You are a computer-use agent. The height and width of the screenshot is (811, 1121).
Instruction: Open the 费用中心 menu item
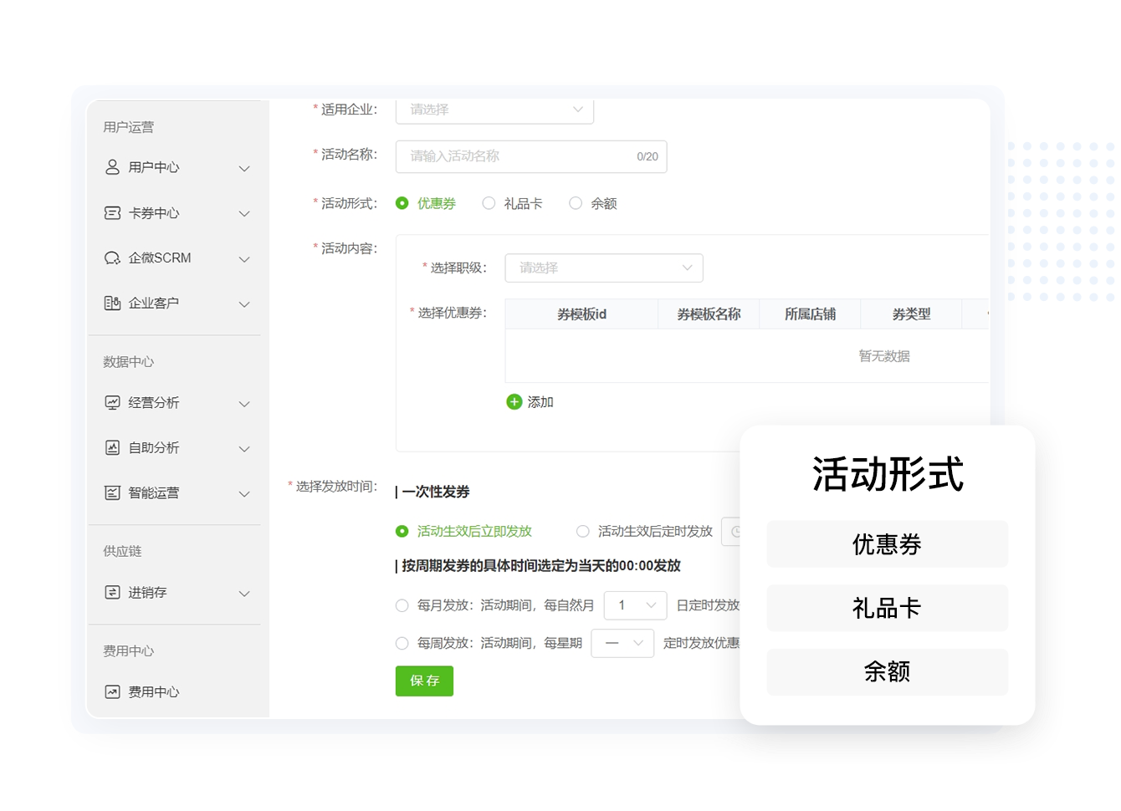click(153, 692)
